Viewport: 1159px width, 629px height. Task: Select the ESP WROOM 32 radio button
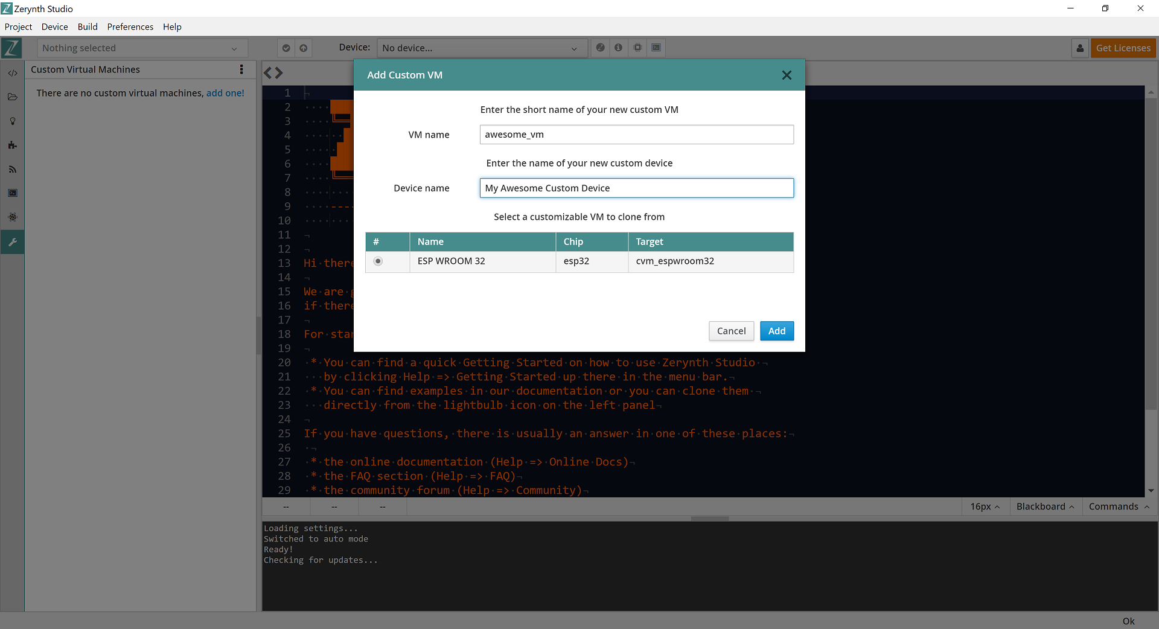point(378,261)
